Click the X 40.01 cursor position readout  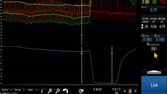97,90
